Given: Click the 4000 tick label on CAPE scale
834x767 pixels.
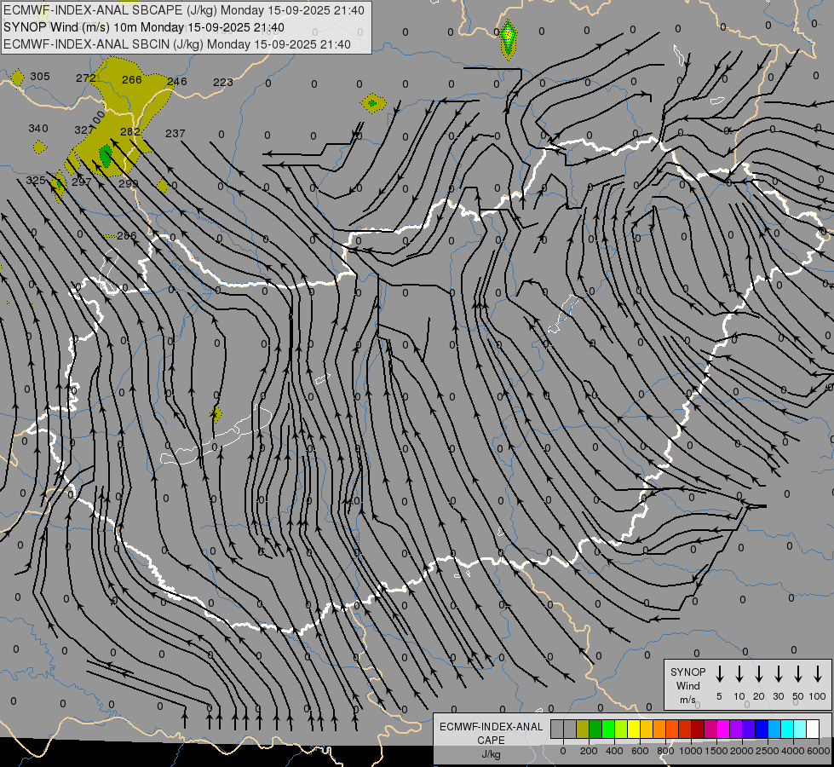Looking at the screenshot, I should (x=792, y=751).
